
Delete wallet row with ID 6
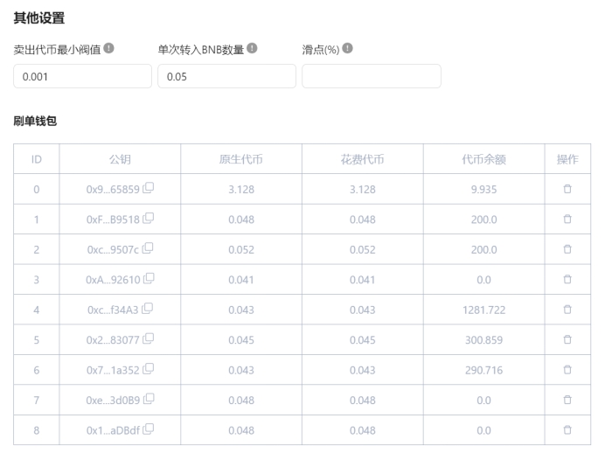point(567,369)
